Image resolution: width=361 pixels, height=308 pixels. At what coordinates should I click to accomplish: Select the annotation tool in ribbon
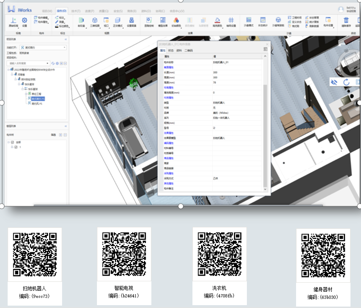(60, 18)
